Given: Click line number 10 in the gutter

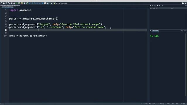Looking at the screenshot, I should pos(5,36).
